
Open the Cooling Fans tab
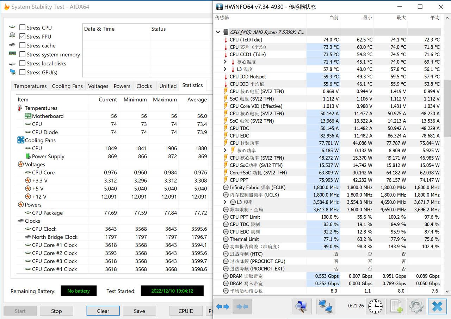[67, 86]
